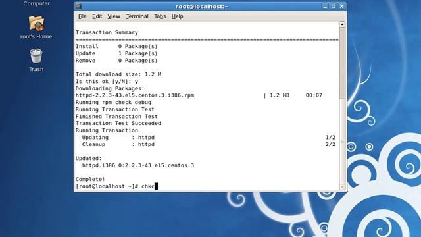Screen dimensions: 421x237
Task: Open the File menu
Action: click(82, 16)
